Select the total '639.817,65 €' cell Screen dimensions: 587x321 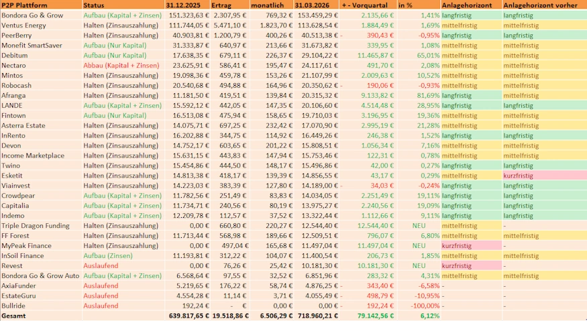[x=189, y=316]
